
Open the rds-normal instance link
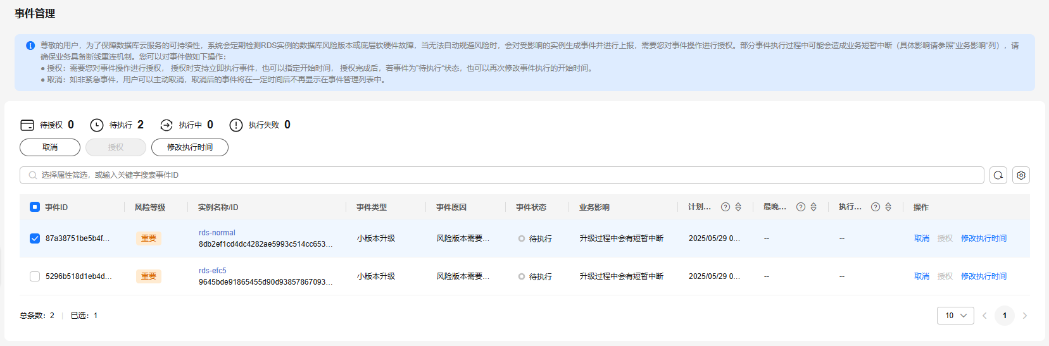[217, 233]
